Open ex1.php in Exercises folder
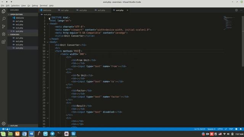 22,38
